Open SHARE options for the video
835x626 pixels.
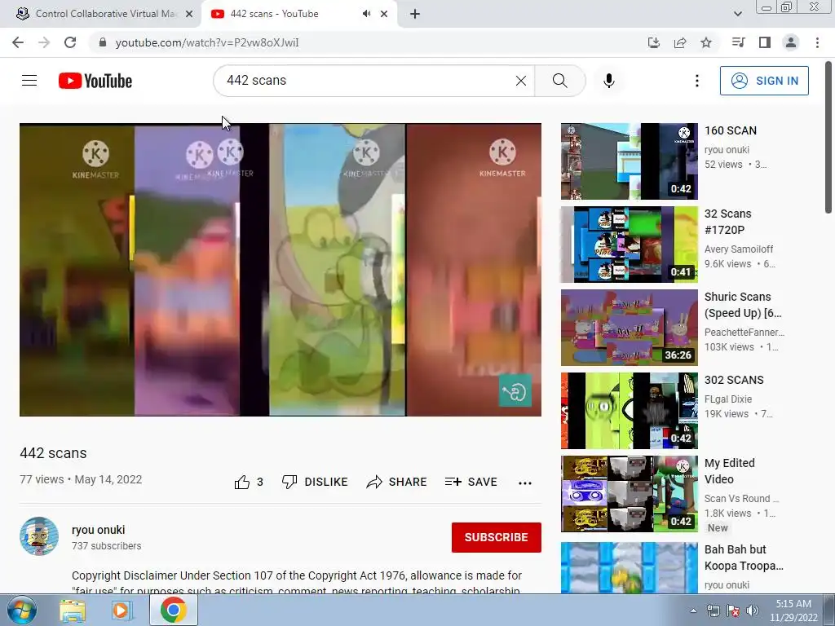(x=397, y=482)
